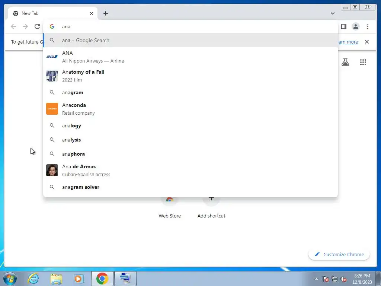
Task: Open Windows Explorer from the taskbar
Action: 56,279
